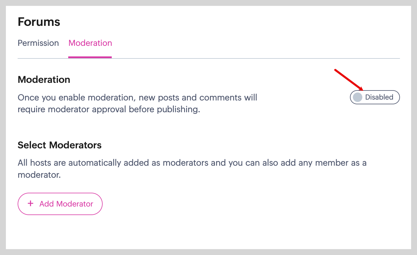Click the Forums page heading
Screen dimensions: 417x255
tap(39, 22)
